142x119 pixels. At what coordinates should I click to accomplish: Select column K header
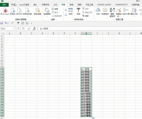click(119, 33)
